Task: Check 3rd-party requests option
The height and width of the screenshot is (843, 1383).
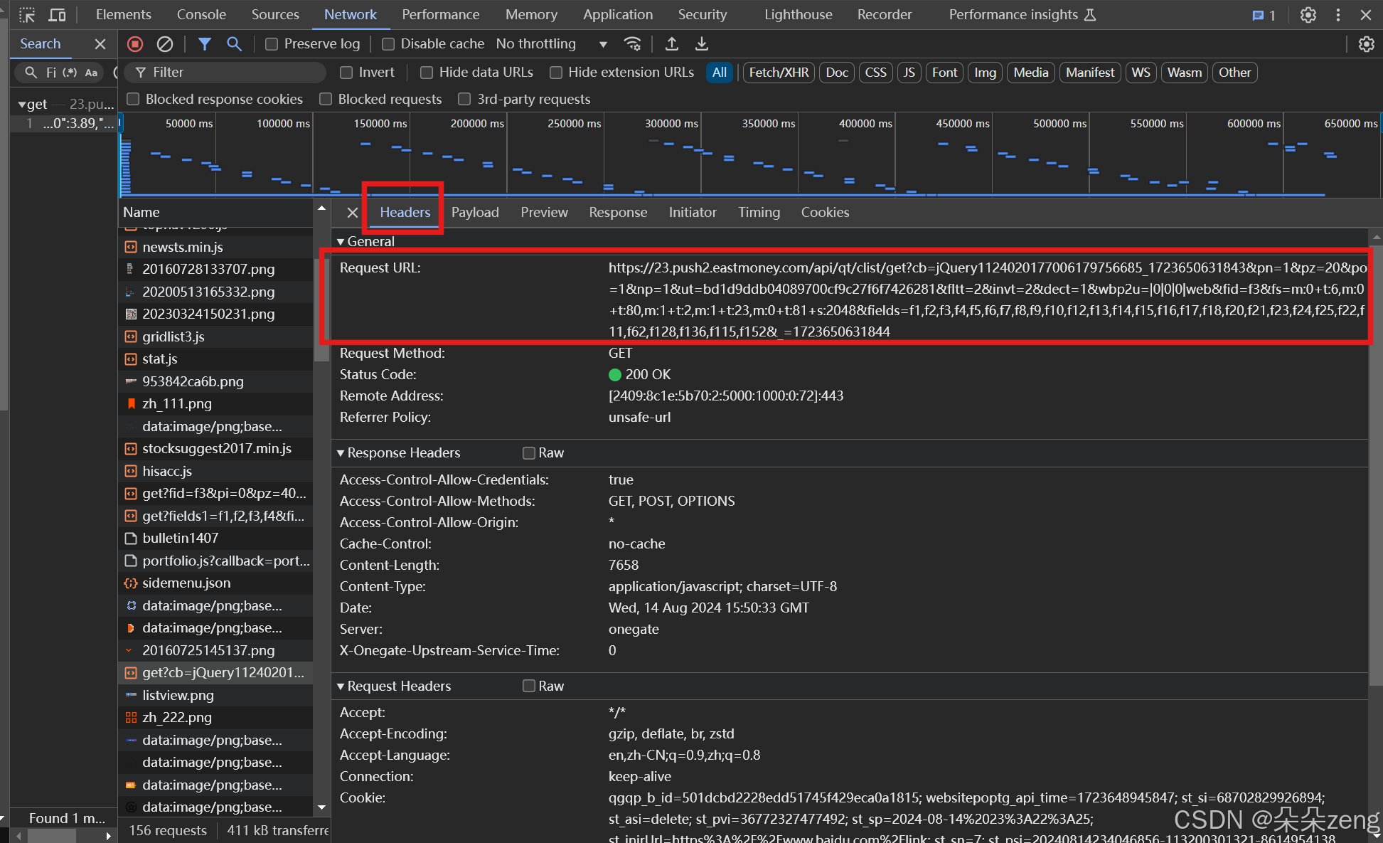Action: 464,99
